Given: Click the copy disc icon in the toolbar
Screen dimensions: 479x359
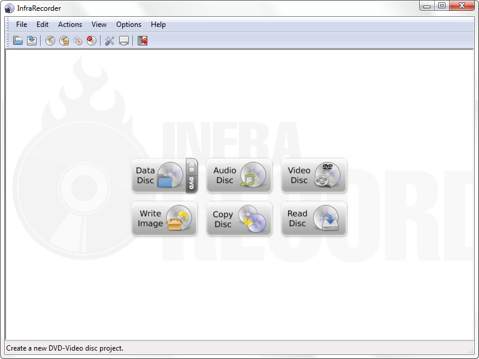Looking at the screenshot, I should 78,41.
